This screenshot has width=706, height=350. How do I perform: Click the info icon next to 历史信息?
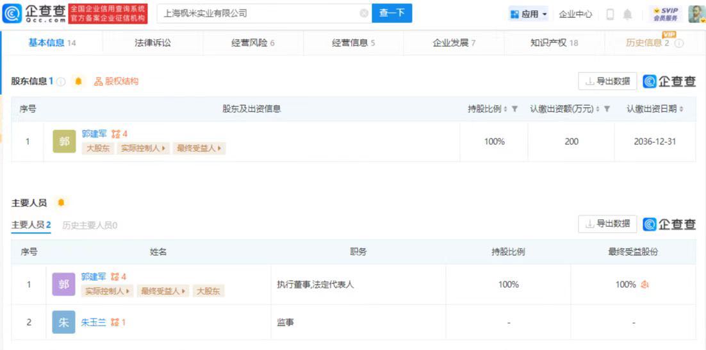679,44
